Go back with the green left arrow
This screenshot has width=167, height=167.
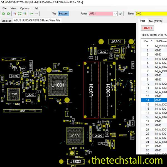31,14
